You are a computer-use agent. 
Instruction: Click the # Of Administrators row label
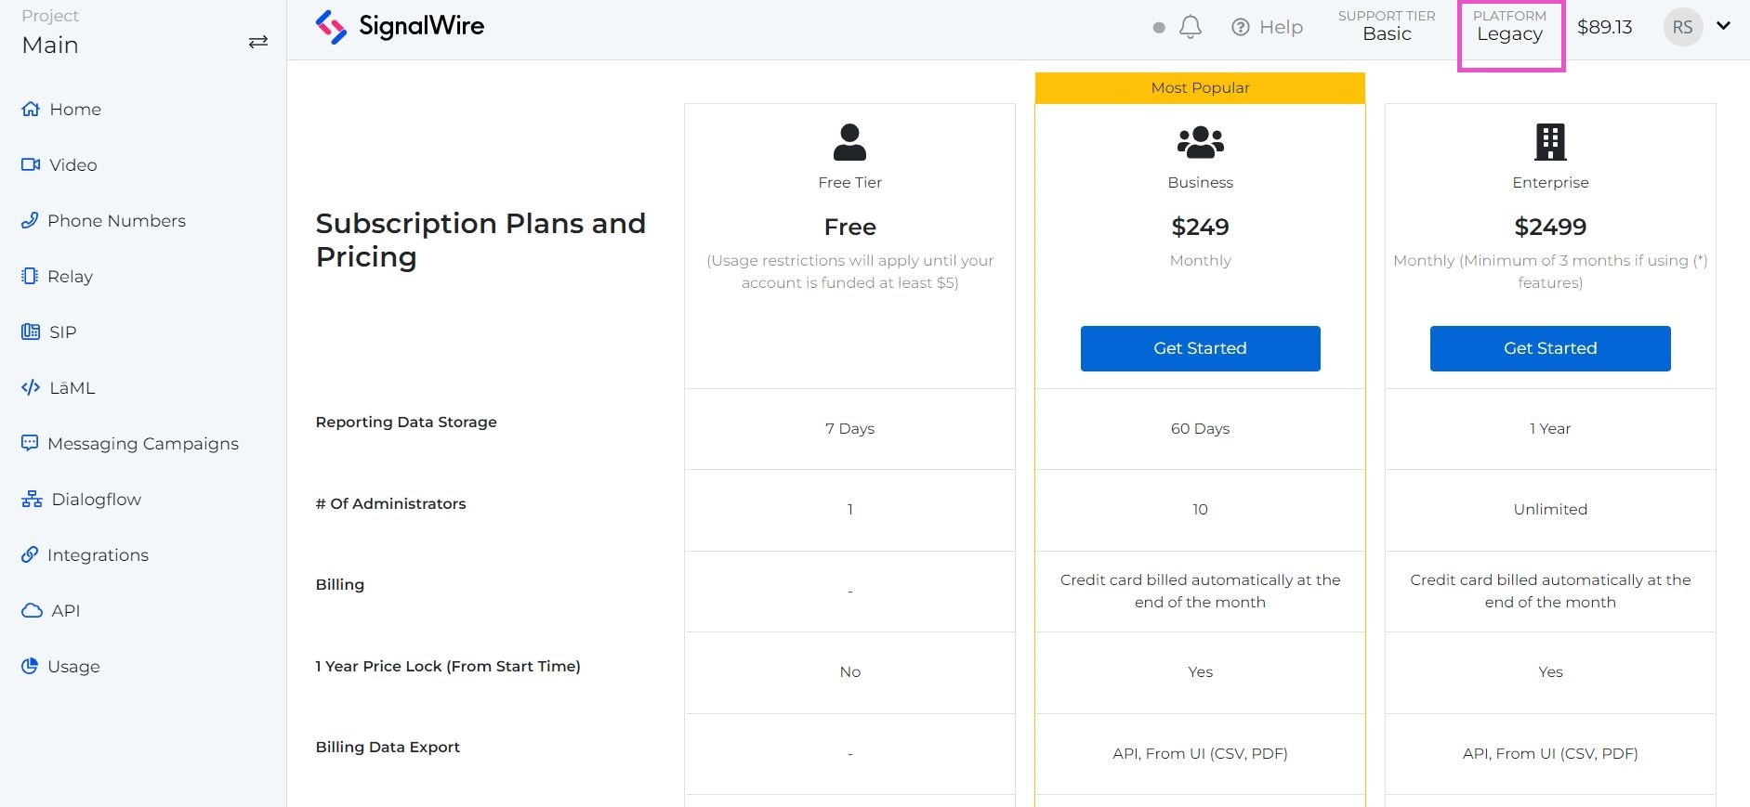[x=390, y=503]
